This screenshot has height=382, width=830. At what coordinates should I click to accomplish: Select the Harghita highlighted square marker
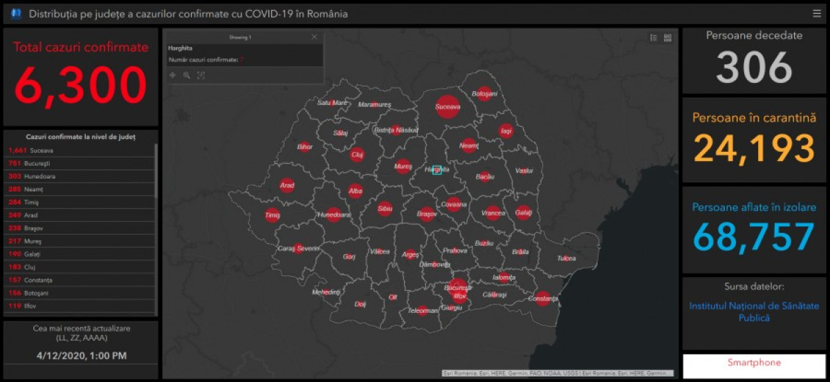tap(437, 170)
